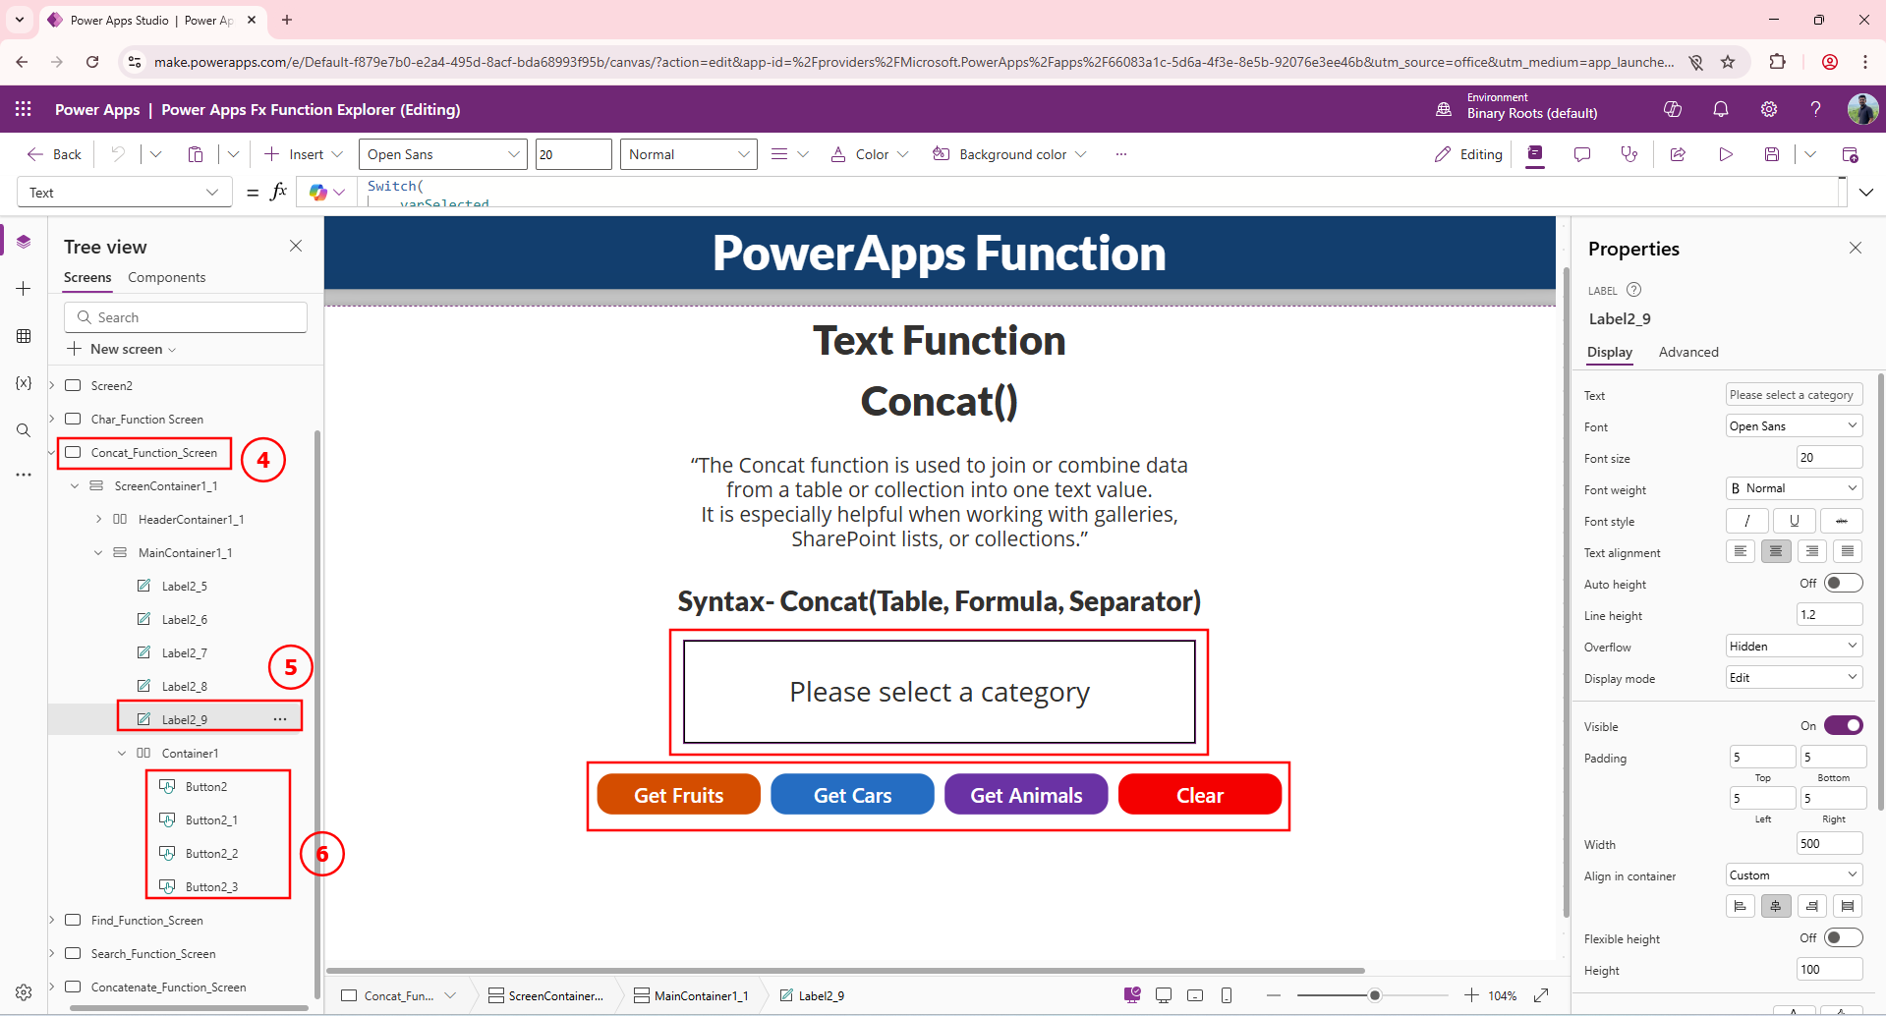This screenshot has height=1016, width=1886.
Task: Open the comments pane icon
Action: point(1582,154)
